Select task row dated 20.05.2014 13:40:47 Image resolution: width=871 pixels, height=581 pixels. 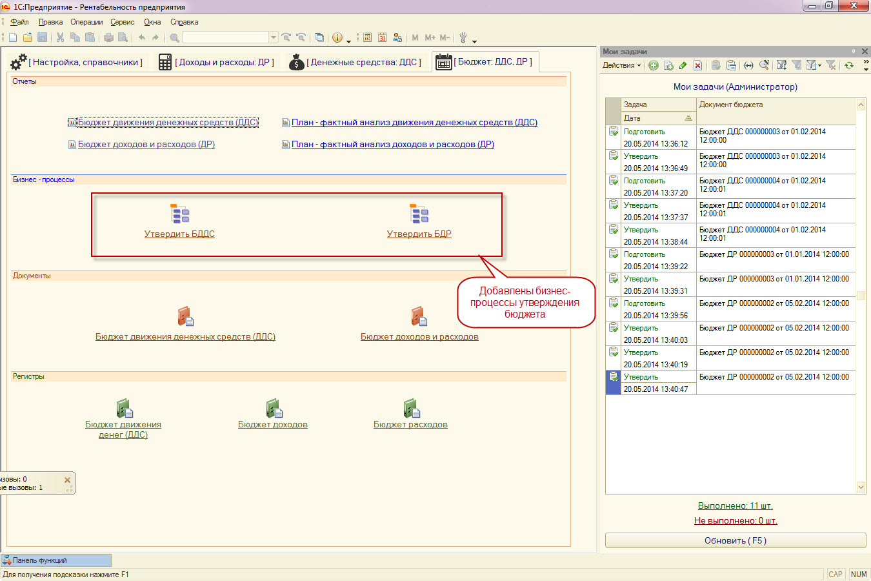(730, 383)
